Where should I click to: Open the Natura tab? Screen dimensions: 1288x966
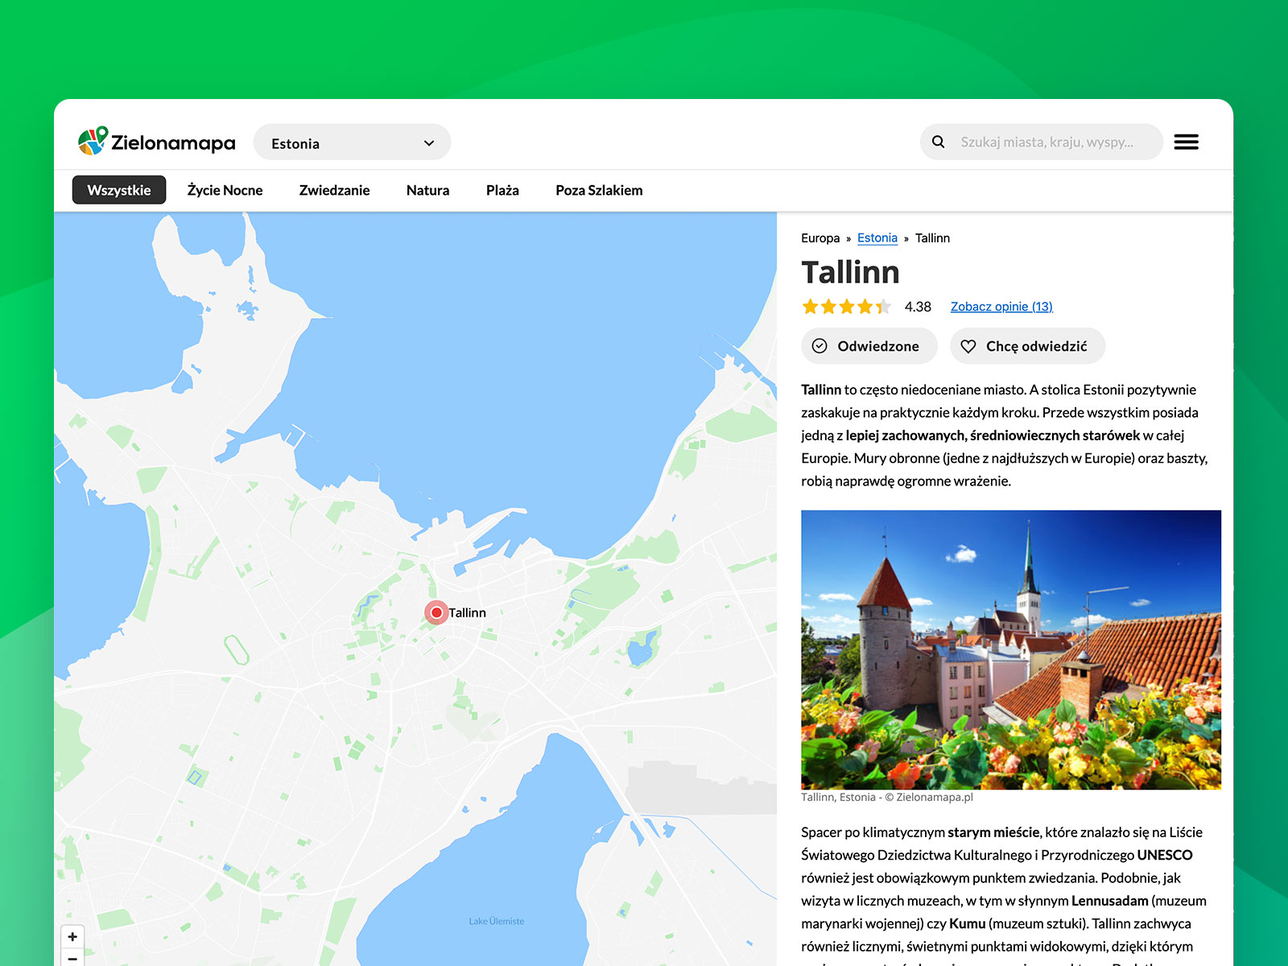427,190
